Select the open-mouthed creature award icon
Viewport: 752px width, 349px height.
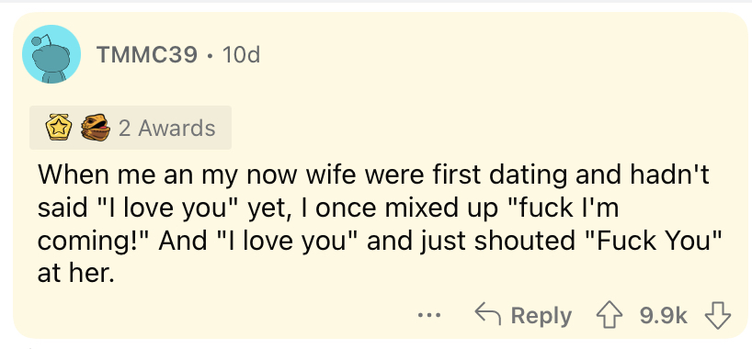(x=95, y=128)
